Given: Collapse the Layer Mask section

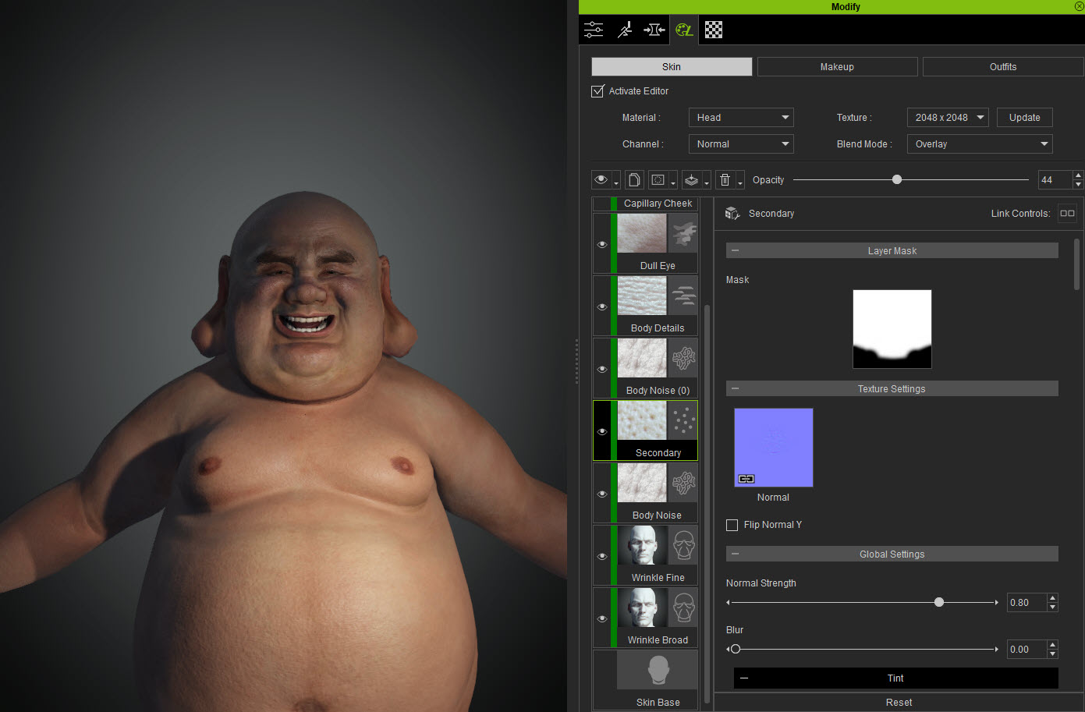Looking at the screenshot, I should click(735, 251).
